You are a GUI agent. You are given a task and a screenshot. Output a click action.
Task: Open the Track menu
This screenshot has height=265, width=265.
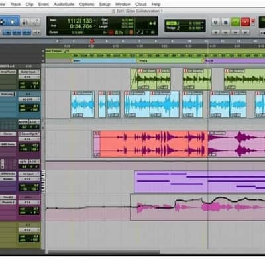pyautogui.click(x=16, y=4)
